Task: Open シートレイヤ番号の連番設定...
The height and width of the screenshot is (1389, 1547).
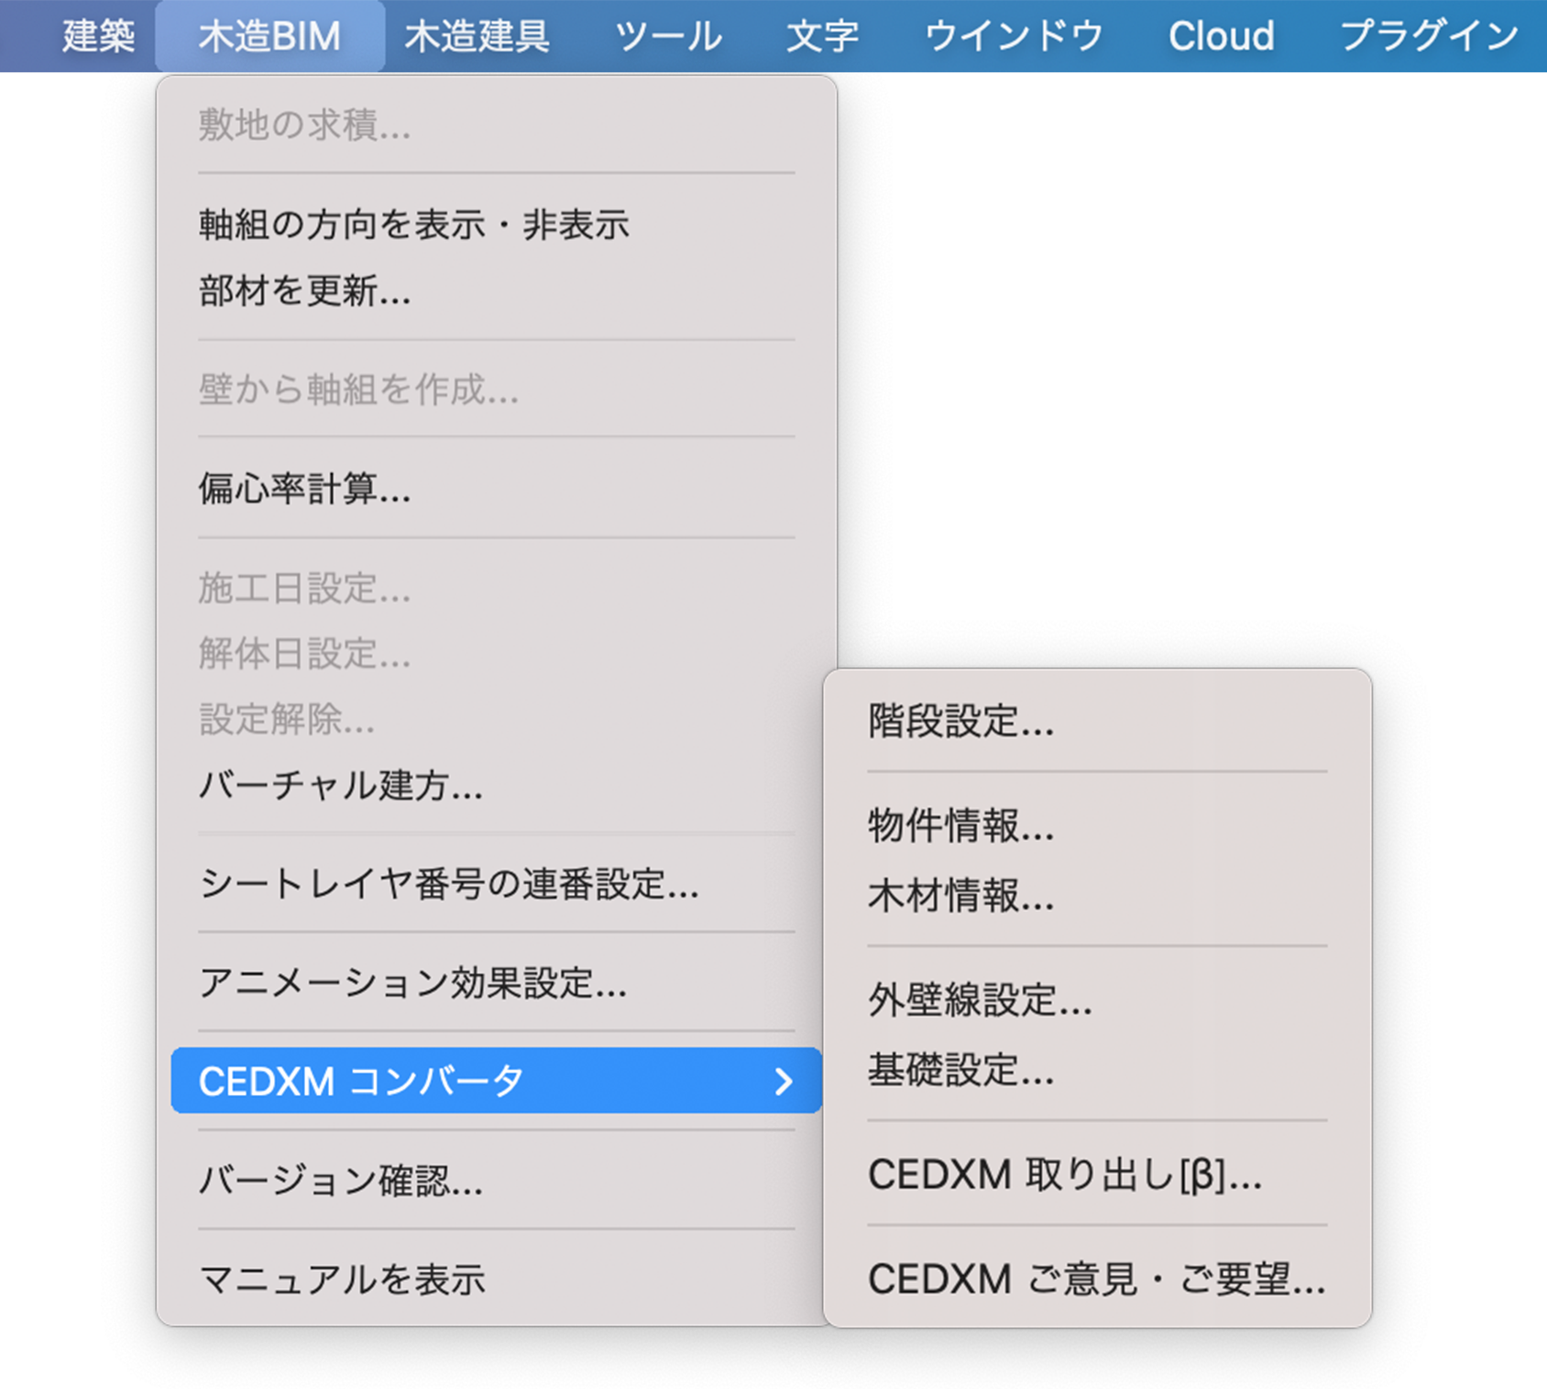Action: pyautogui.click(x=496, y=884)
